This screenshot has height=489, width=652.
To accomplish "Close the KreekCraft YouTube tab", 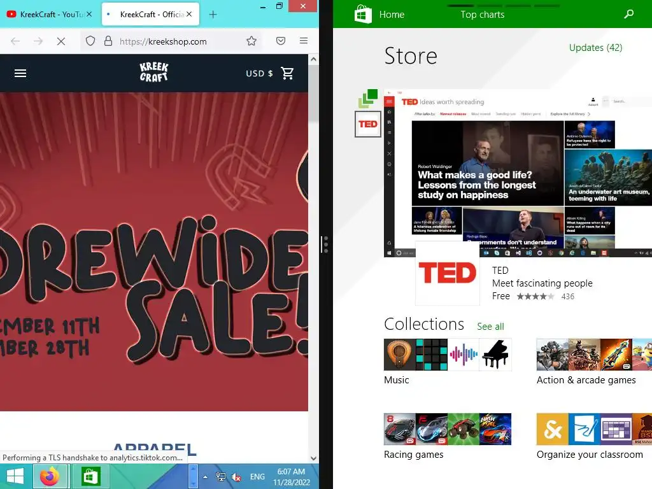I will coord(89,14).
